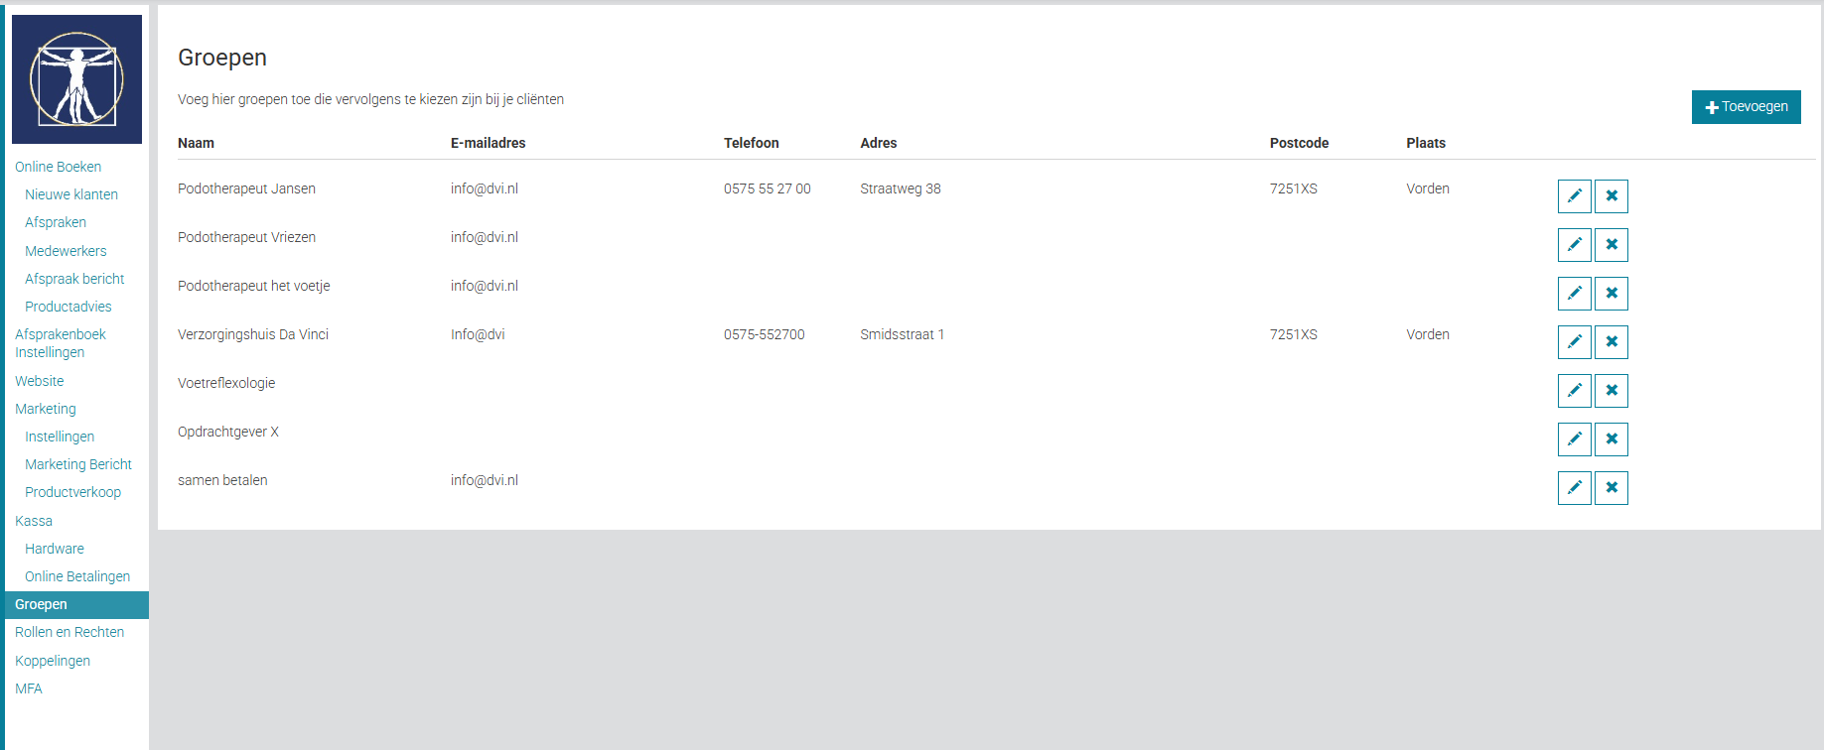This screenshot has height=750, width=1824.
Task: Delete the Voetreflexologie group
Action: [1611, 391]
